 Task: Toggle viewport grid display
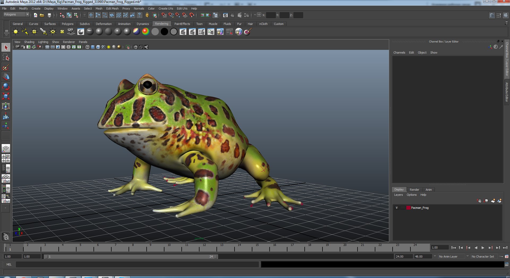coord(47,47)
